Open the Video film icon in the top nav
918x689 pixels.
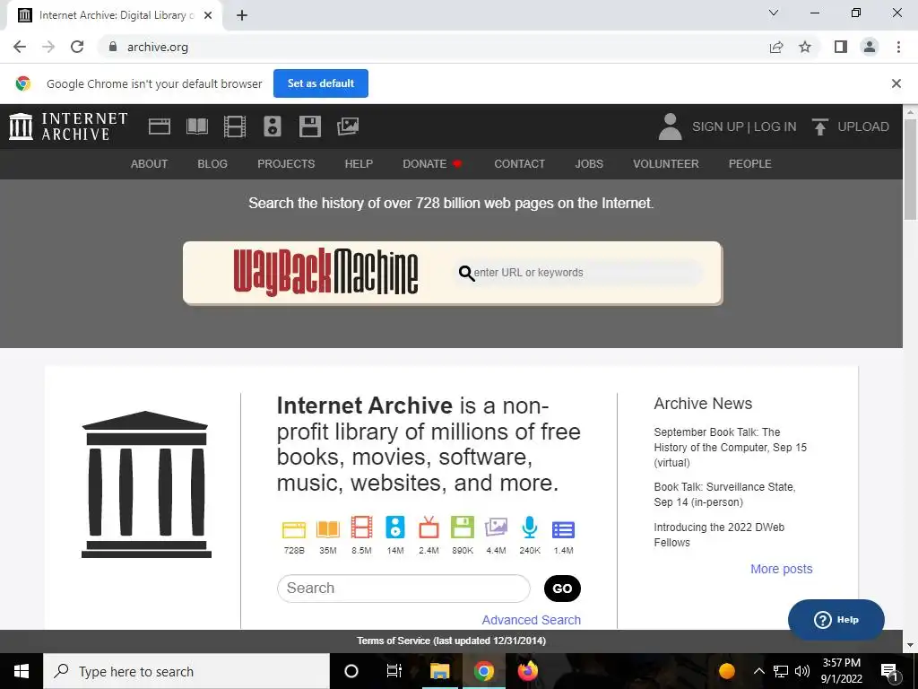pos(235,126)
